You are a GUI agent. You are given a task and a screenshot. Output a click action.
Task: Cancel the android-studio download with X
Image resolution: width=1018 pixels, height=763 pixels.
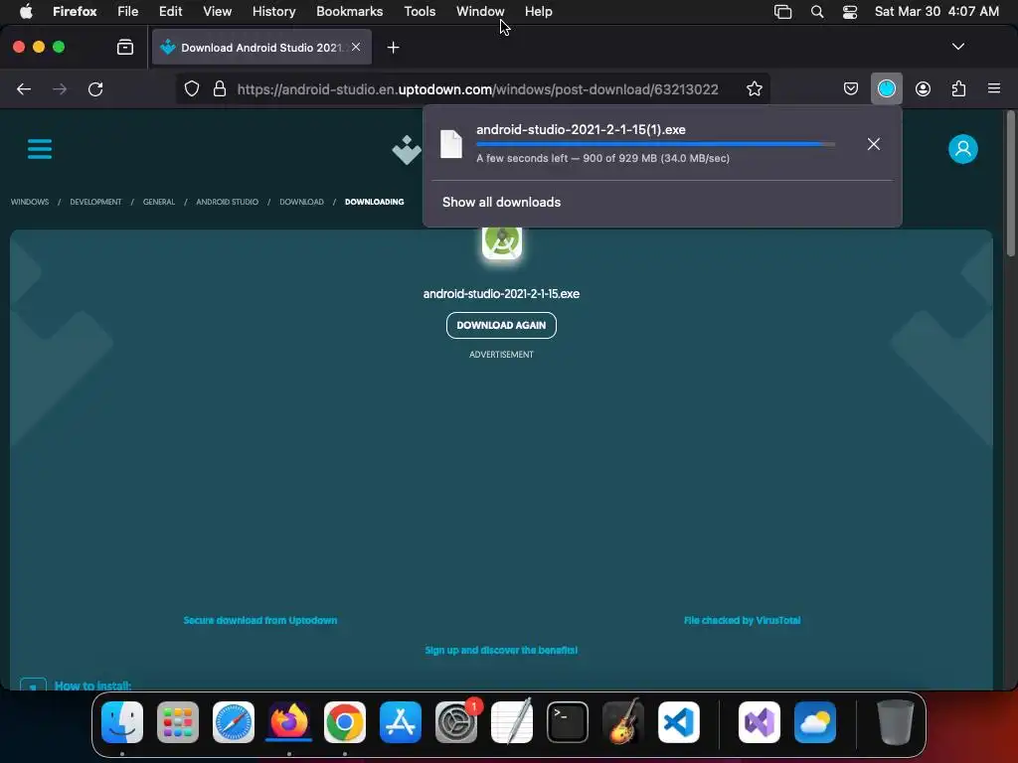coord(873,144)
